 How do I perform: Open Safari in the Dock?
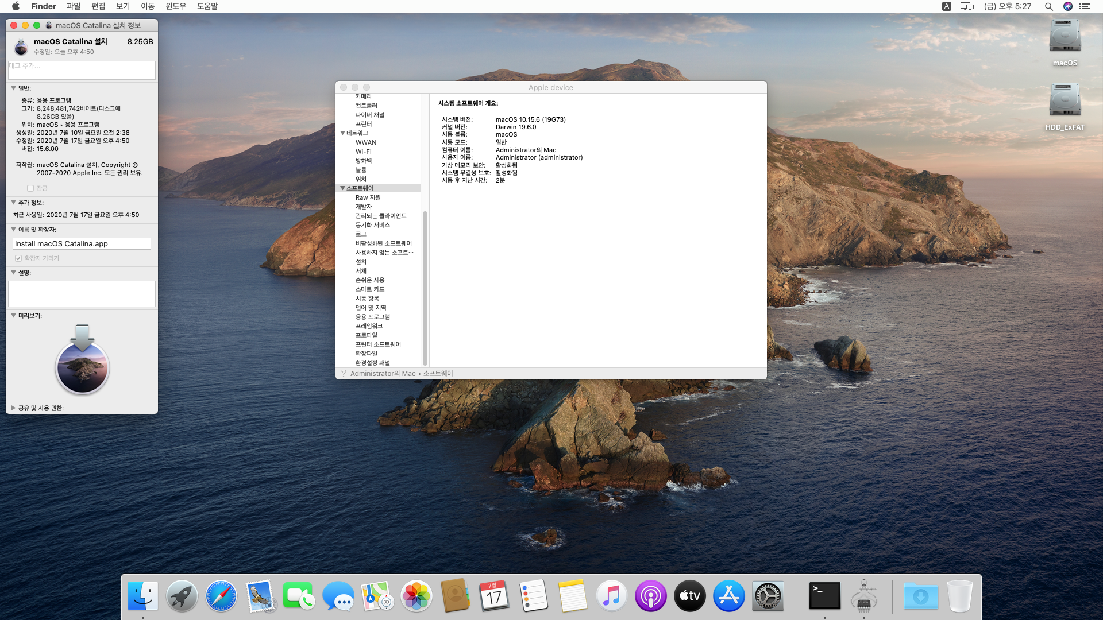point(221,596)
